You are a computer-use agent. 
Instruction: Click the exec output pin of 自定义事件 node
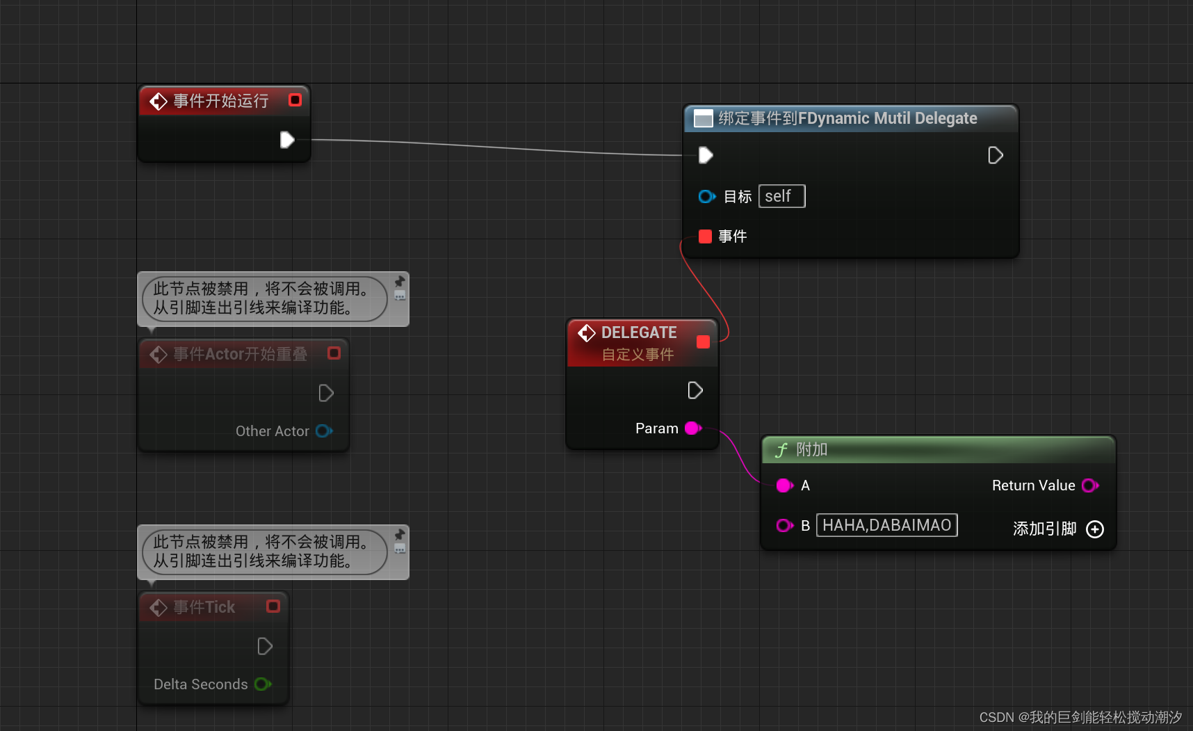pyautogui.click(x=695, y=390)
